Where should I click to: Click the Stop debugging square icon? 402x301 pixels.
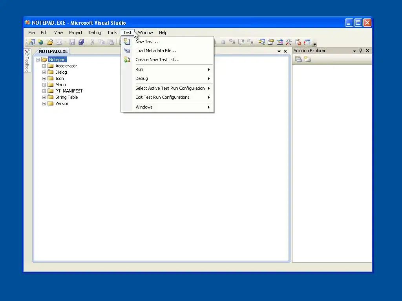tap(223, 42)
